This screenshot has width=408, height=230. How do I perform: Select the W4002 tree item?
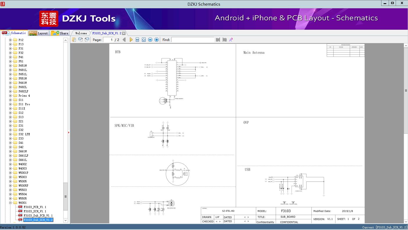point(23,164)
